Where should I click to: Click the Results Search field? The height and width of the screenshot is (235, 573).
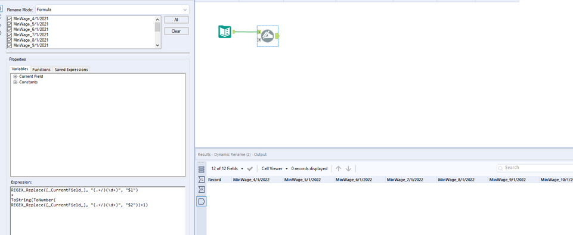click(x=535, y=168)
